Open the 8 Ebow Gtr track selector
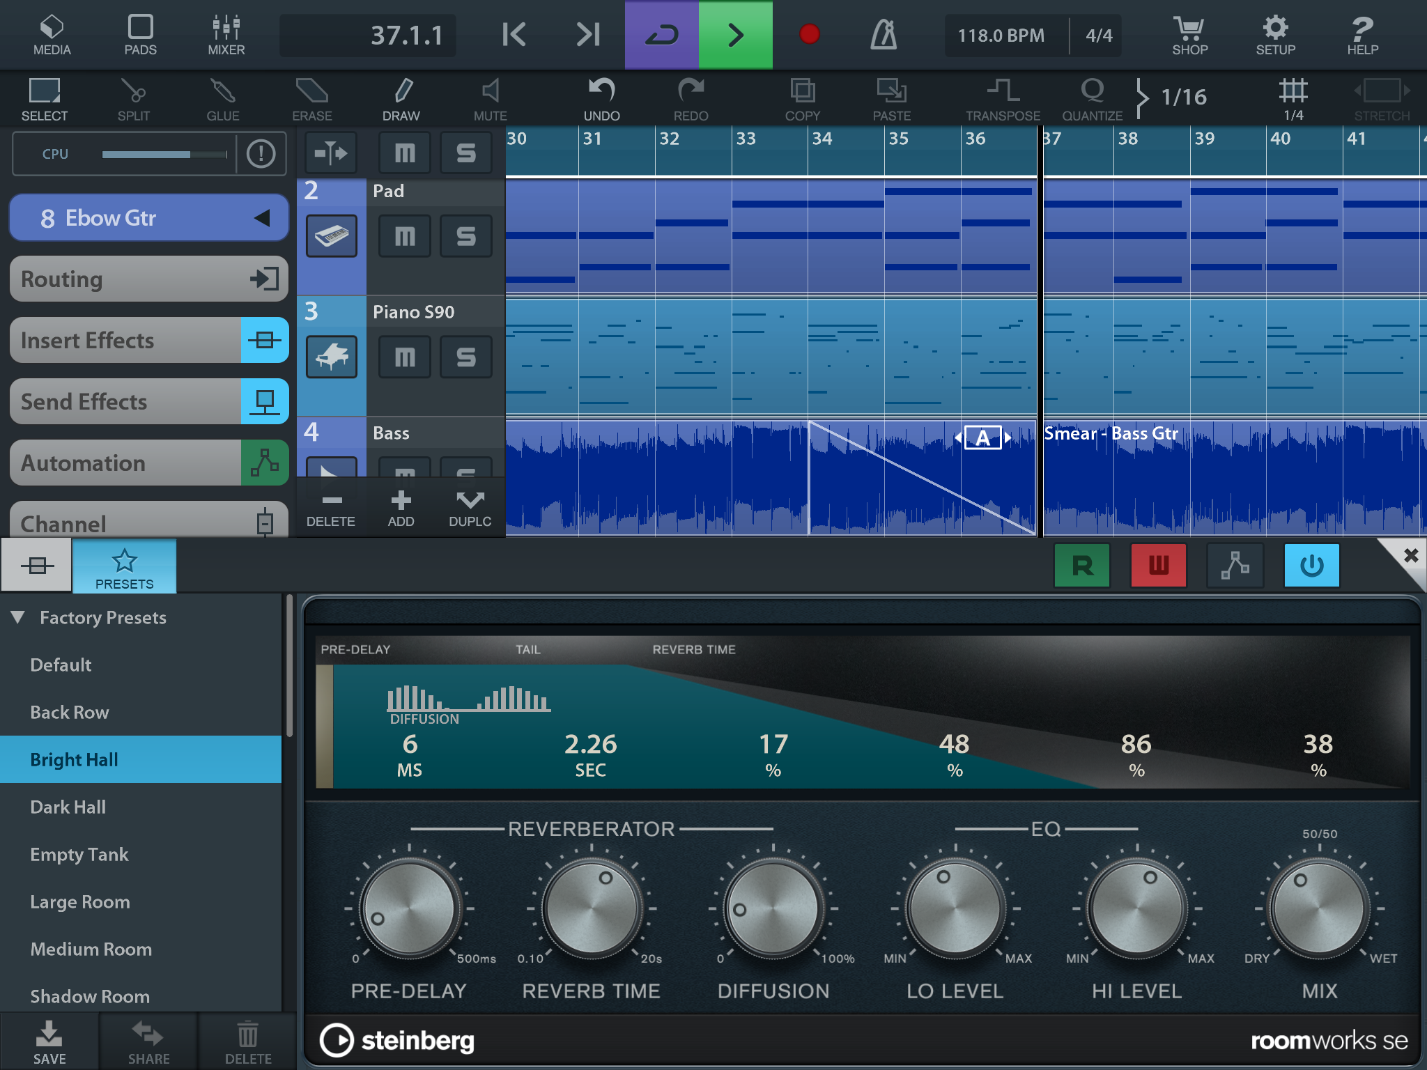 coord(149,218)
